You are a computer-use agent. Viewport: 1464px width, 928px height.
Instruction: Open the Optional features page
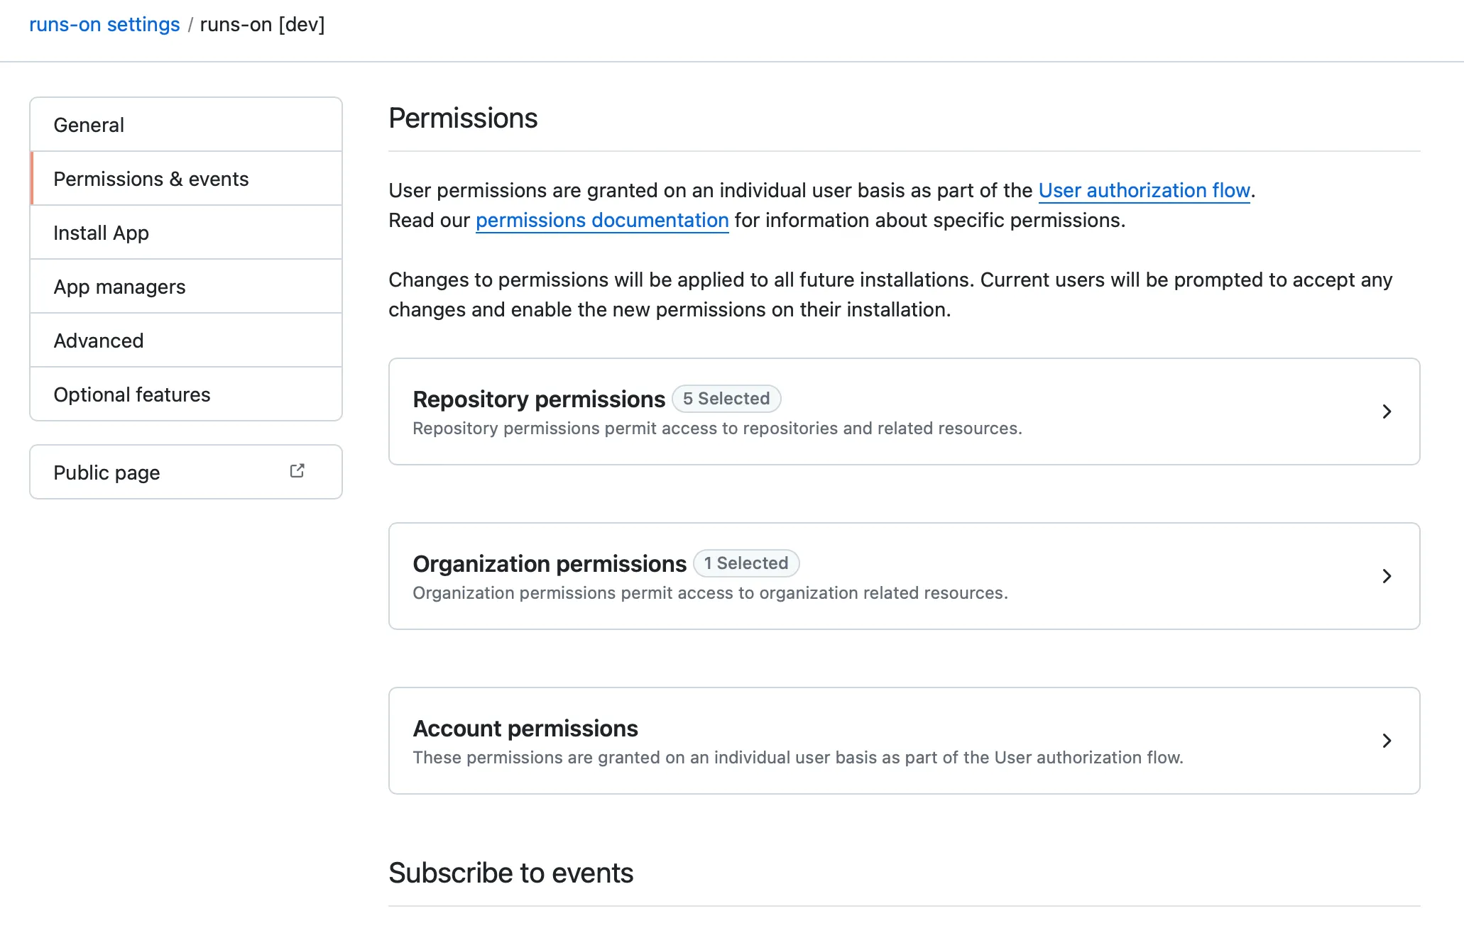186,394
